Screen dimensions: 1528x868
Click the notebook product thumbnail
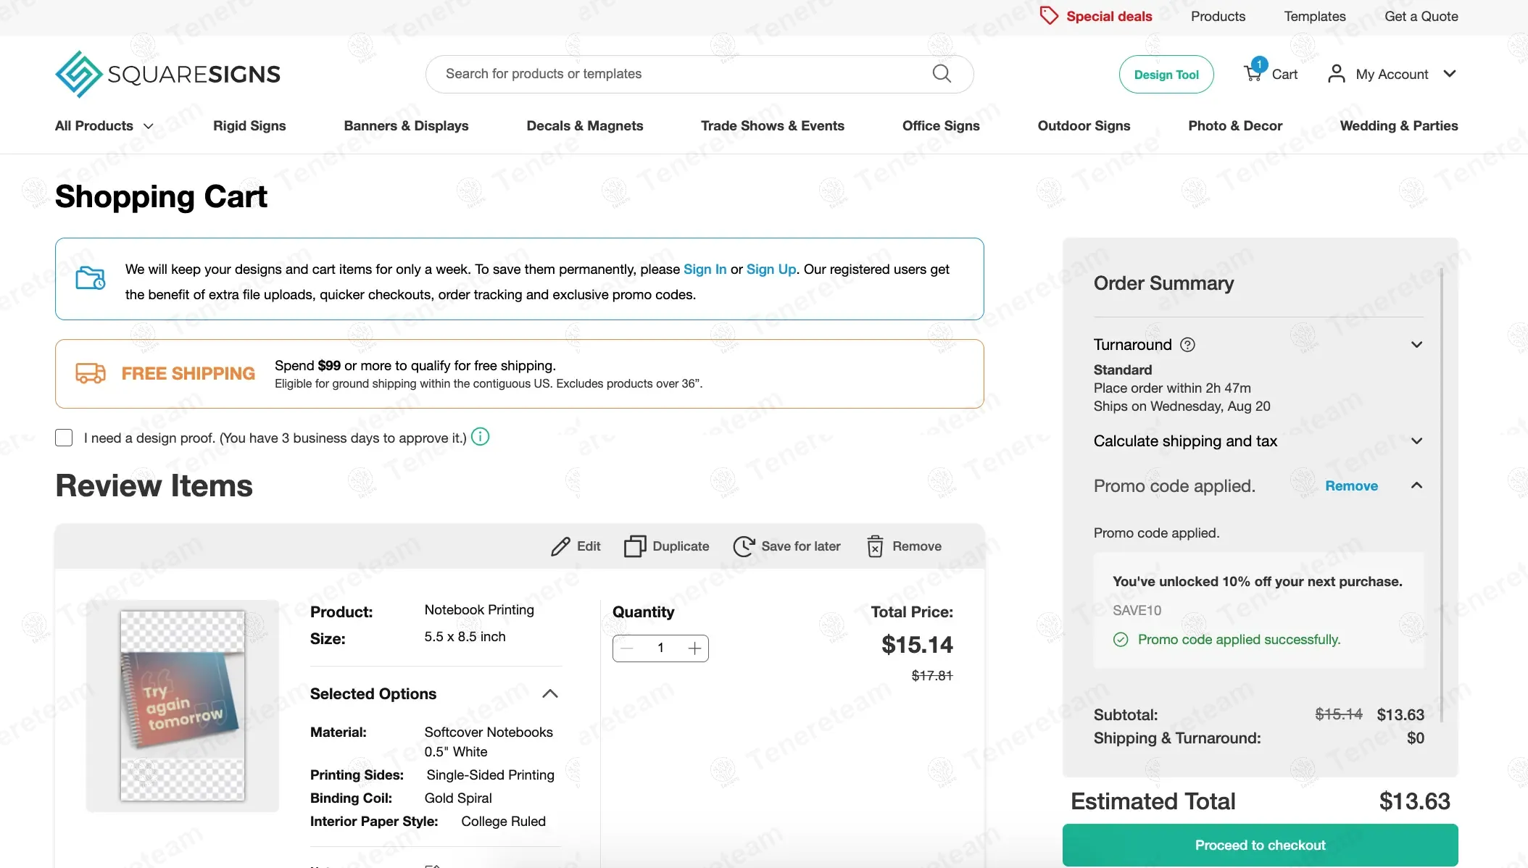[183, 706]
